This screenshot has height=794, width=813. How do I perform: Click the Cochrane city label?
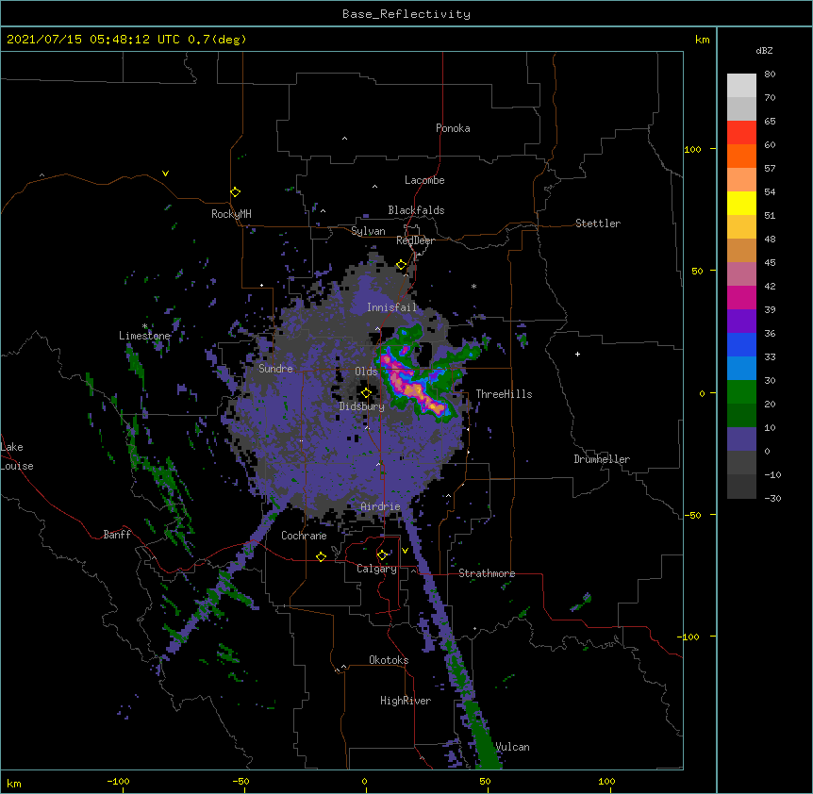[x=304, y=536]
